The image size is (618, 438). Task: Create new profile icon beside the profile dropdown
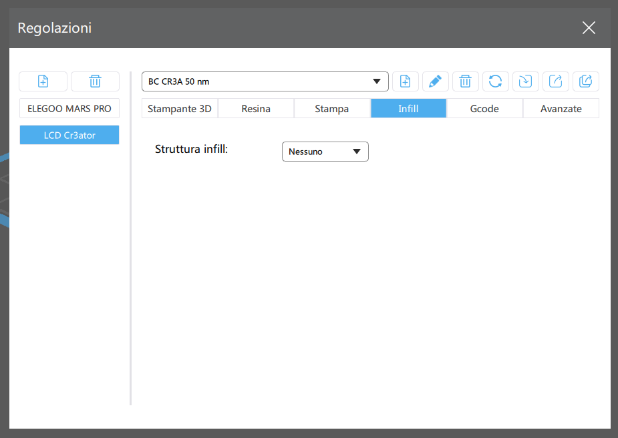click(x=405, y=81)
